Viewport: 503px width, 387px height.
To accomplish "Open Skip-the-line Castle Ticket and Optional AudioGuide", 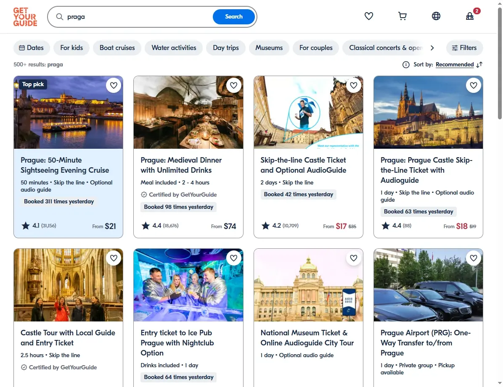I will 303,165.
